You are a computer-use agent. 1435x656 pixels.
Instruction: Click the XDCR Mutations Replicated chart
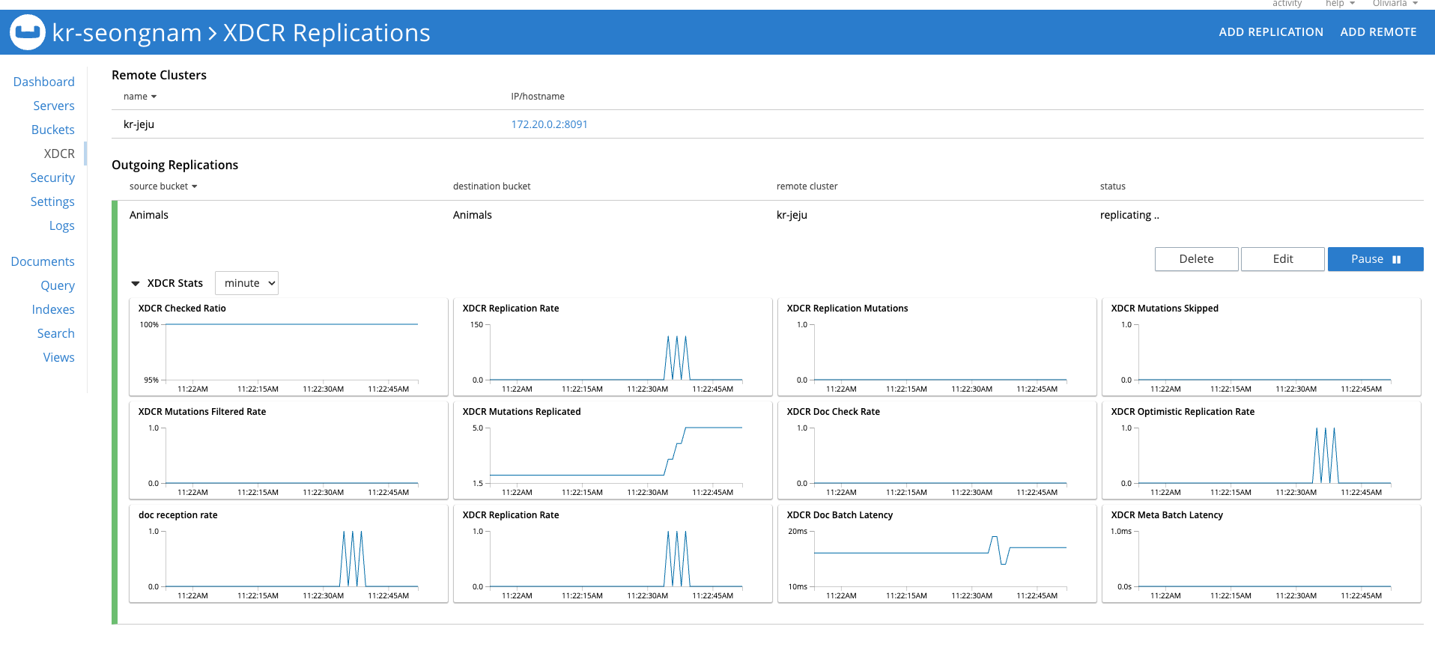613,450
